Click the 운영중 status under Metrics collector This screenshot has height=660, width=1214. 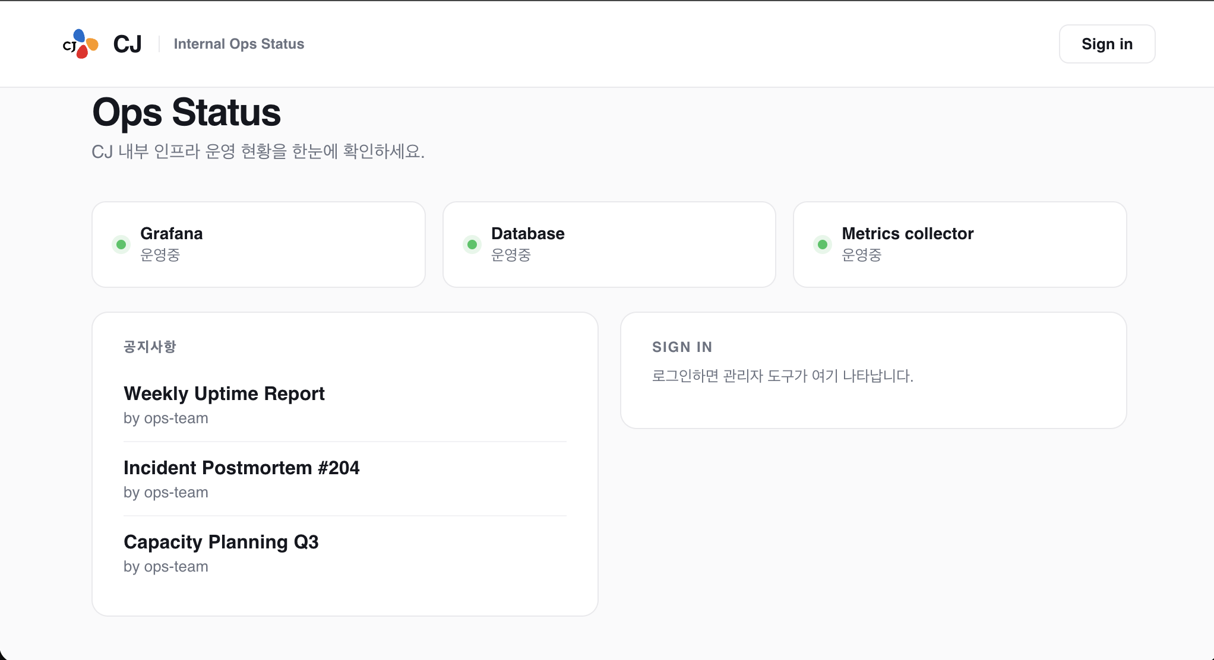[861, 255]
